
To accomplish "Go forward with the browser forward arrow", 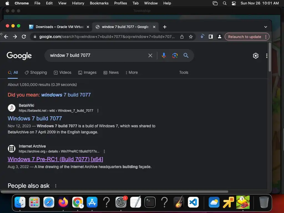I will [15, 37].
